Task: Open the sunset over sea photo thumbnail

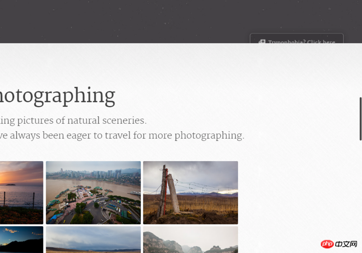Action: click(21, 192)
